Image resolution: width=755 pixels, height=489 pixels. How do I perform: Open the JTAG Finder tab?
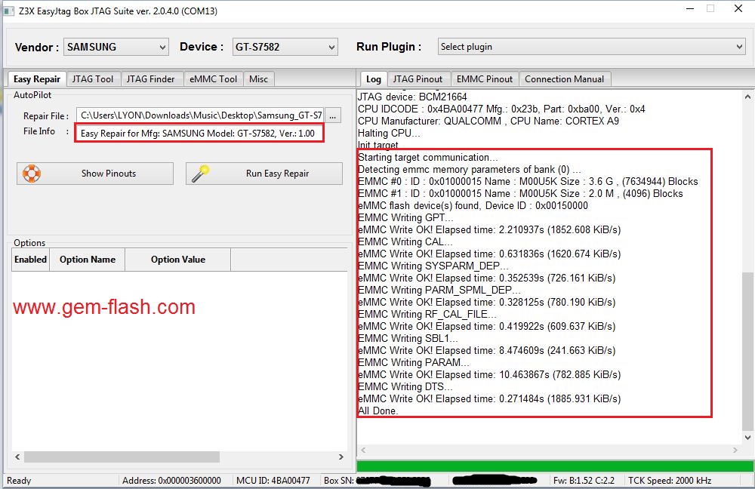coord(151,79)
